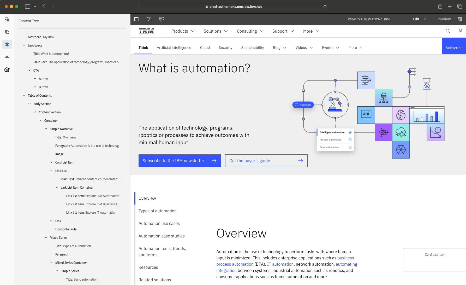Screen dimensions: 466x285
Task: Open the Events menu
Action: click(x=330, y=48)
